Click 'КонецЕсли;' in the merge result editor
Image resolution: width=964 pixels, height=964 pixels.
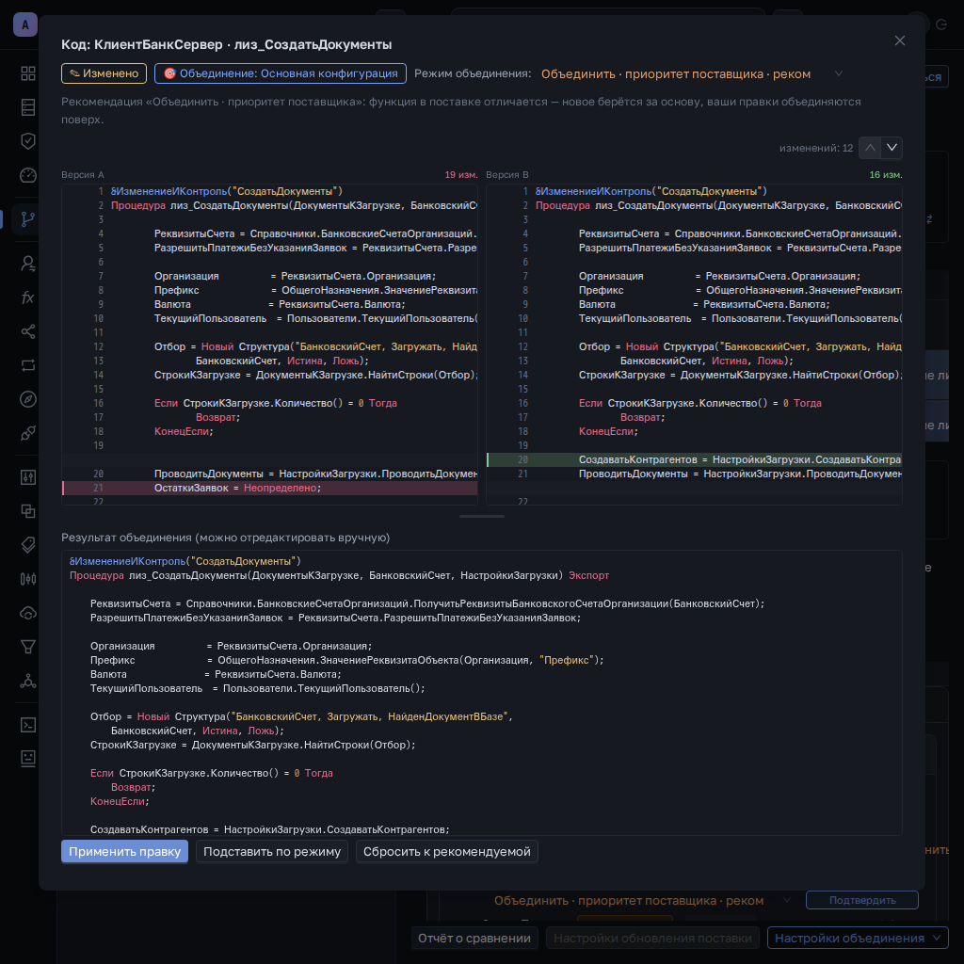click(x=120, y=802)
